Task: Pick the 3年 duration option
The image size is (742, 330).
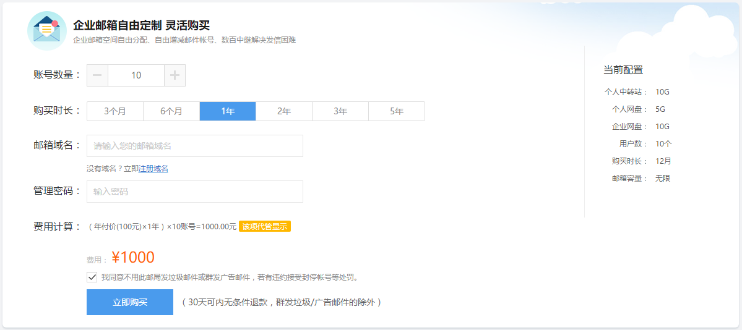Action: pos(340,111)
